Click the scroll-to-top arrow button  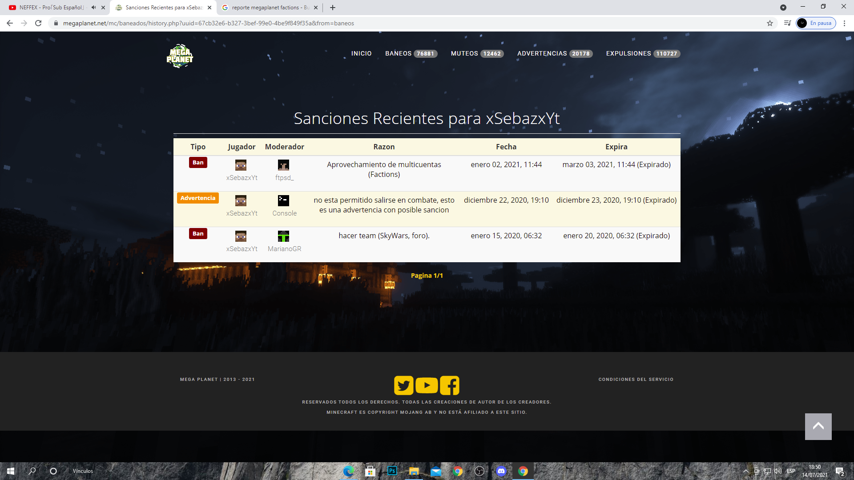click(818, 427)
